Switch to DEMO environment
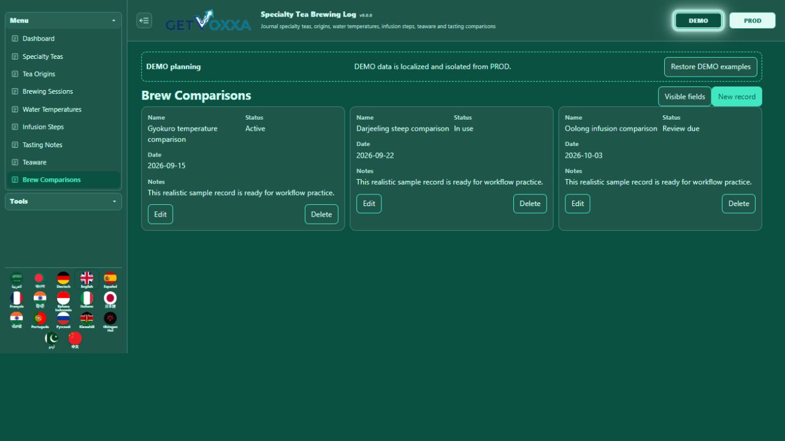The height and width of the screenshot is (441, 785). click(698, 20)
